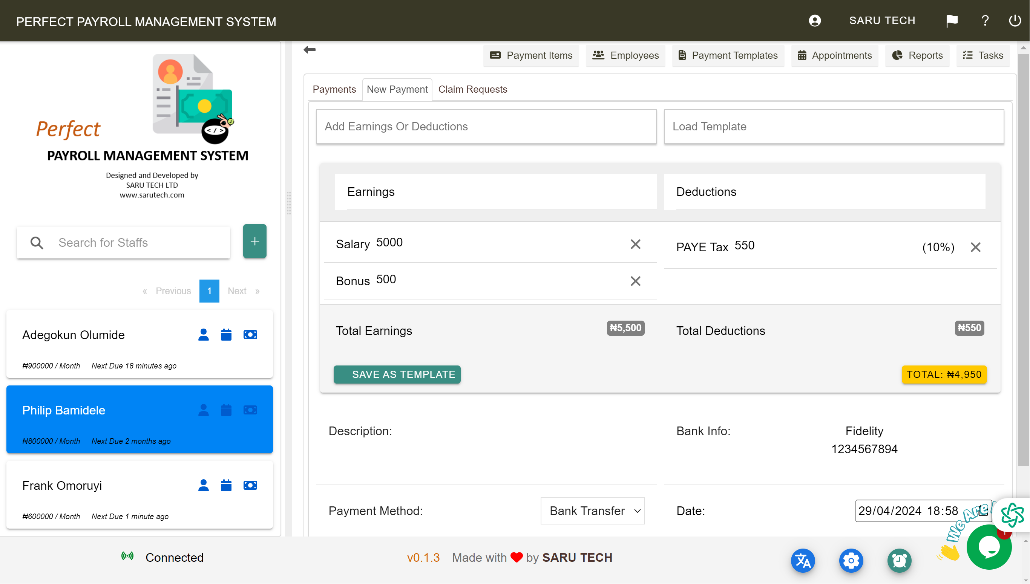
Task: Click the SAVE AS TEMPLATE button
Action: coord(397,374)
